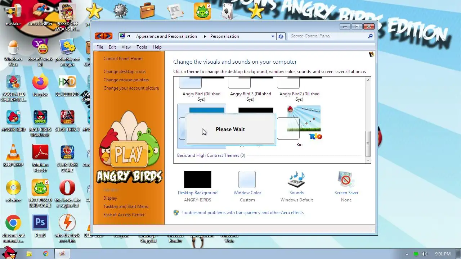Open the probably not a rogue icon
This screenshot has height=259, width=461.
click(x=67, y=52)
